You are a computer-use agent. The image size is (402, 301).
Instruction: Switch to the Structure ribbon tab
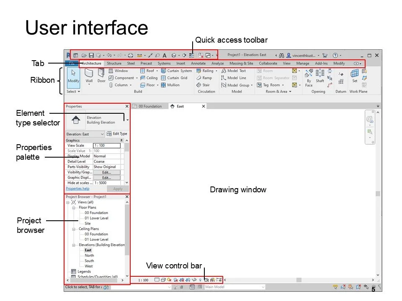(x=114, y=64)
